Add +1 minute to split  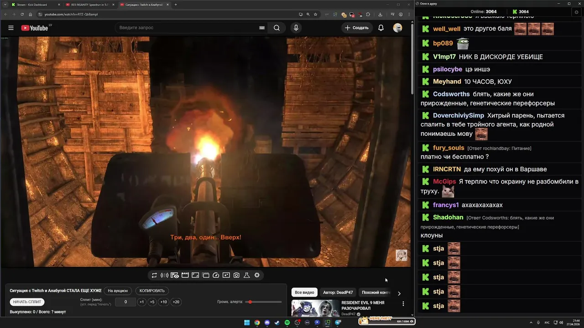point(141,302)
